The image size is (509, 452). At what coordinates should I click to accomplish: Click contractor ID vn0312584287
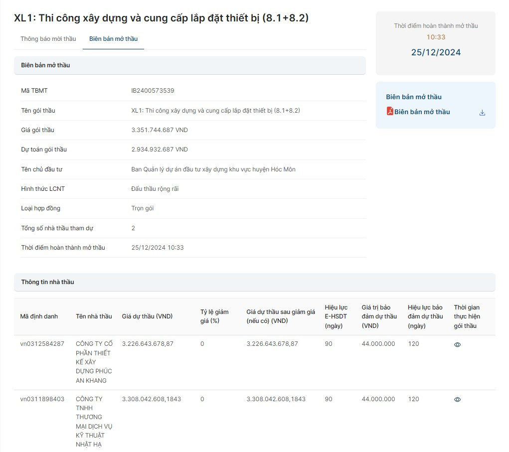(42, 344)
